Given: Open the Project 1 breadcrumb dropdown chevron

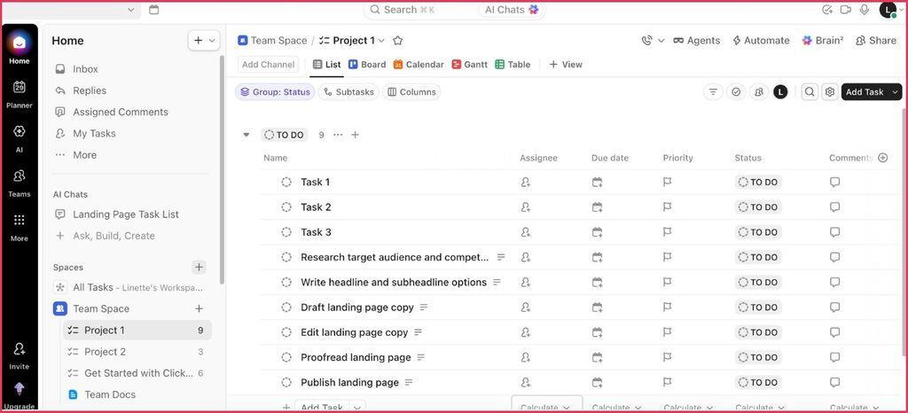Looking at the screenshot, I should [381, 41].
